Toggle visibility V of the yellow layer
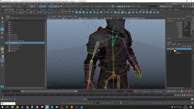Viewport: 194px width, 109px height. coord(168,51)
